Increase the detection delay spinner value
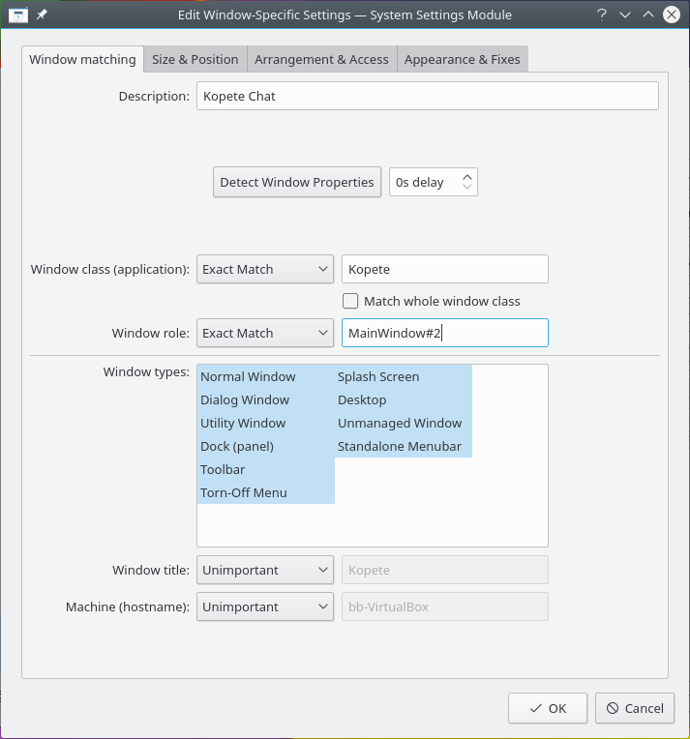The width and height of the screenshot is (690, 739). [x=467, y=176]
